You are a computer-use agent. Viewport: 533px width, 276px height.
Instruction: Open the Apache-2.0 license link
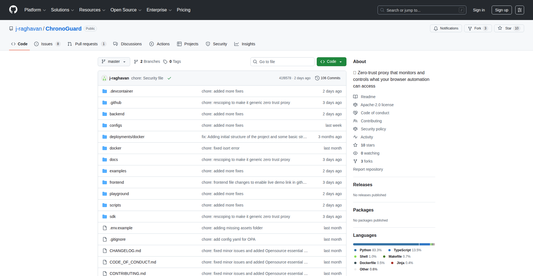[x=377, y=105]
